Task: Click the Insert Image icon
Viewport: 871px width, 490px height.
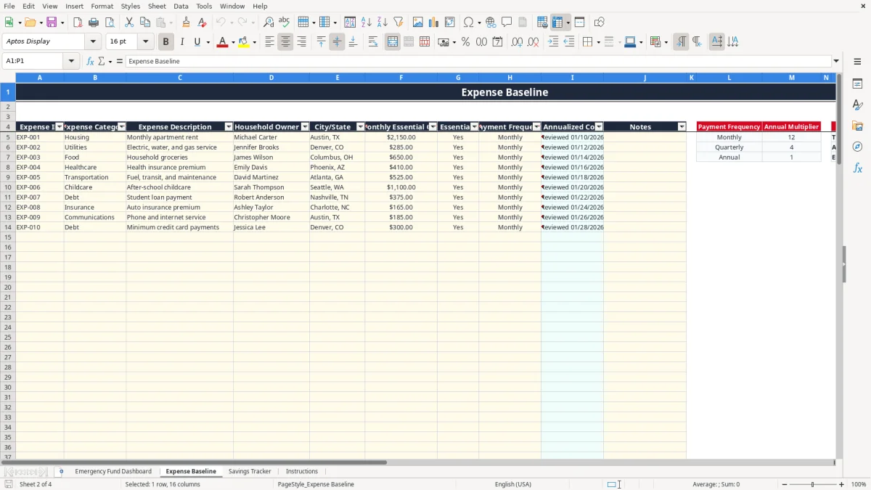Action: pyautogui.click(x=418, y=23)
